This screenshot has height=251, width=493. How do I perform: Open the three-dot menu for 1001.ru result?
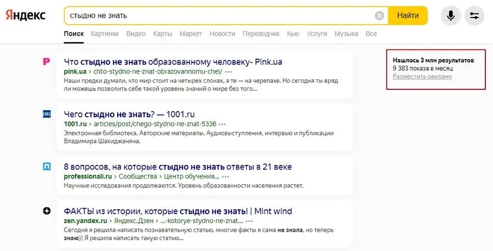[222, 124]
